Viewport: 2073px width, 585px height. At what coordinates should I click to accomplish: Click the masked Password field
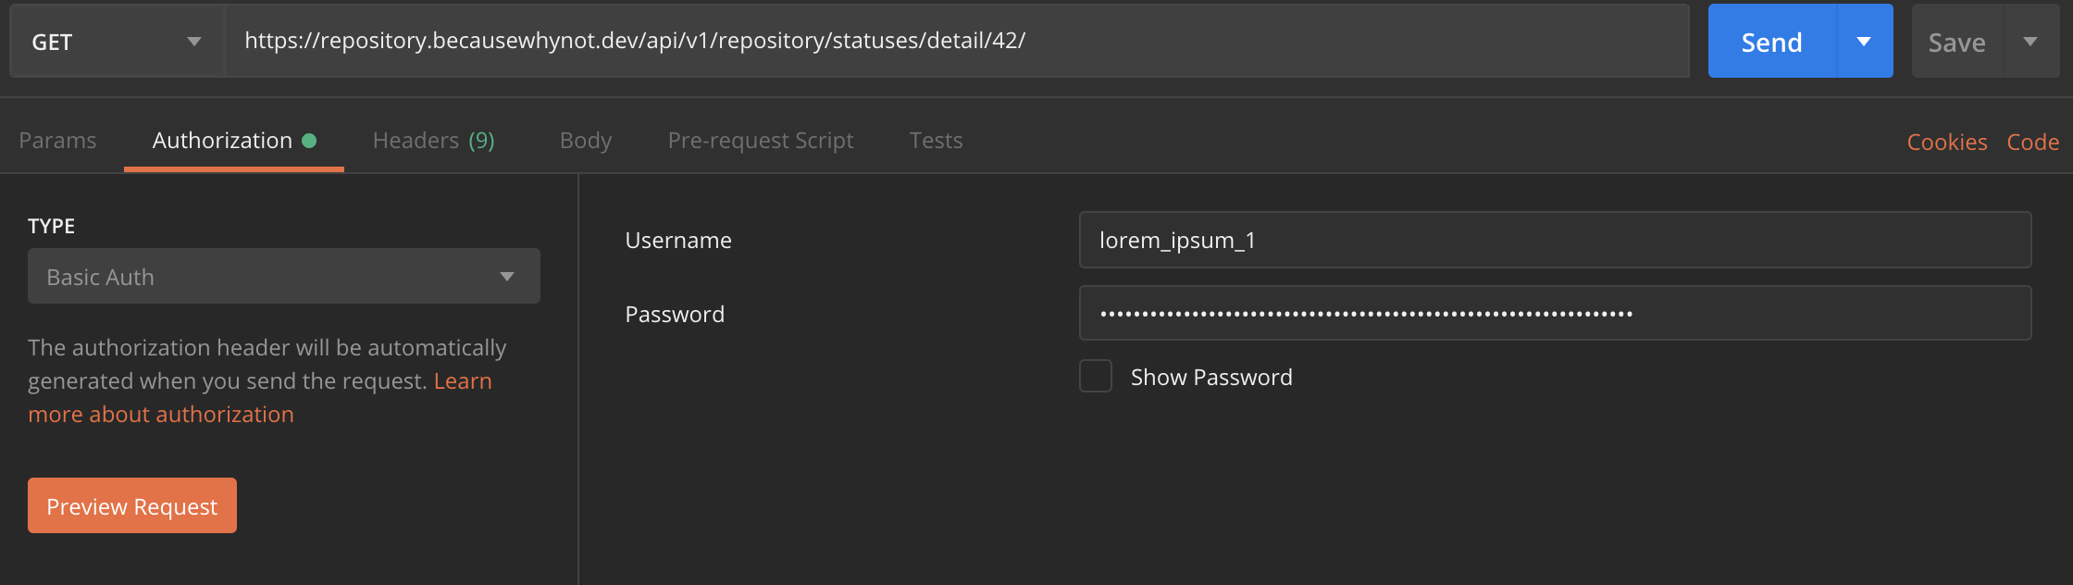click(x=1555, y=313)
